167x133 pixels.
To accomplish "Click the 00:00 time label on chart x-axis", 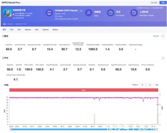I will click(11, 127).
